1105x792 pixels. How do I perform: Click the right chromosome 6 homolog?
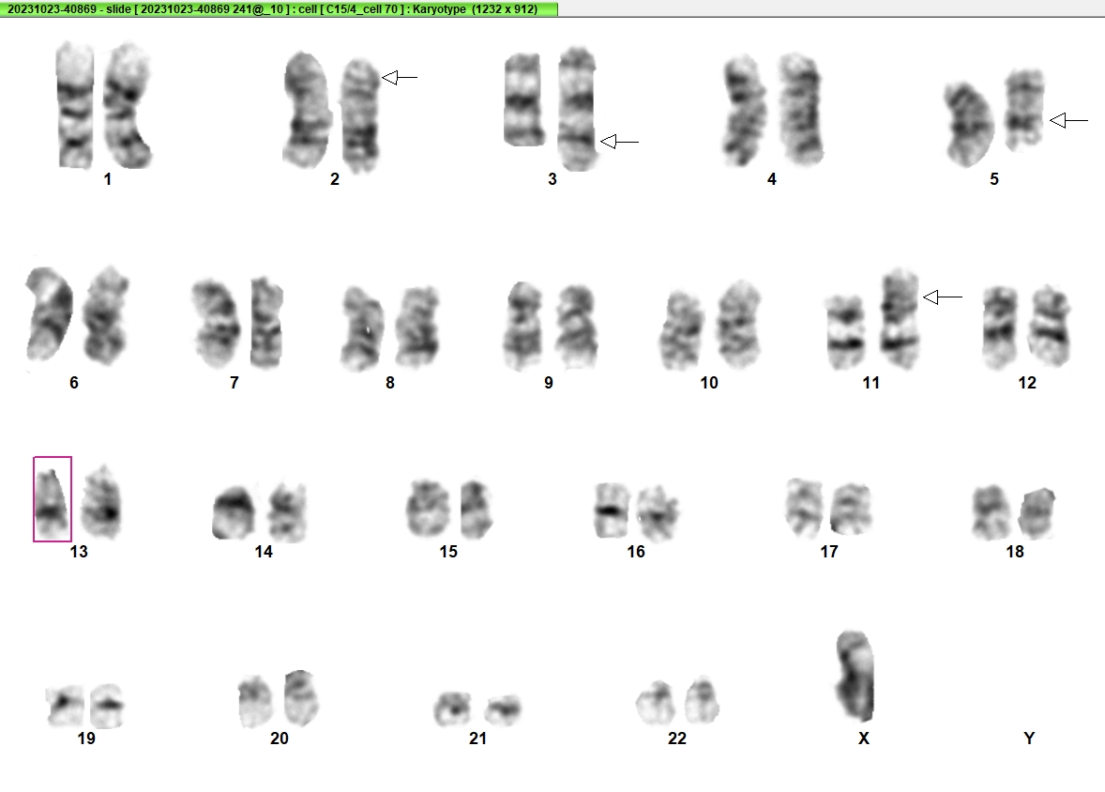pos(105,315)
